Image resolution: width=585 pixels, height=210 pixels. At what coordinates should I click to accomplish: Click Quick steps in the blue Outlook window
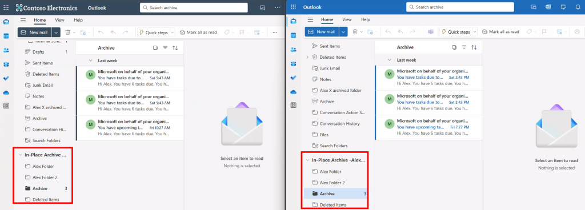coord(456,31)
